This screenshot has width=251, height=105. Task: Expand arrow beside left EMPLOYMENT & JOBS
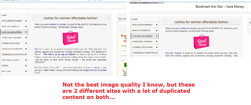(26, 60)
